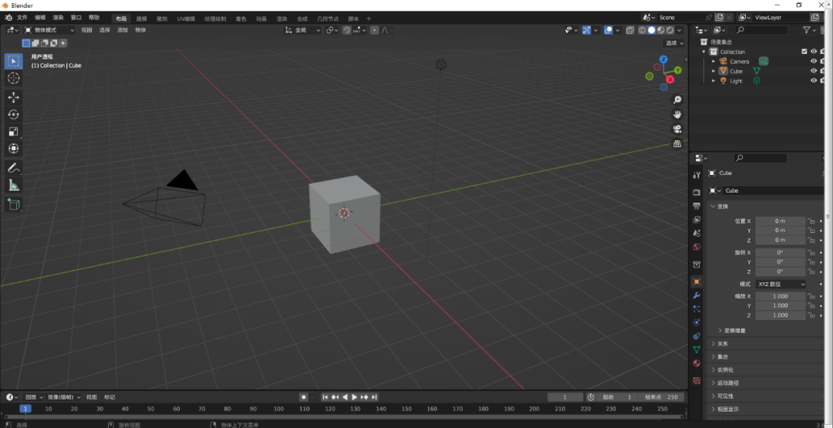Select the Move tool in the toolbar
Image resolution: width=833 pixels, height=428 pixels.
tap(14, 97)
